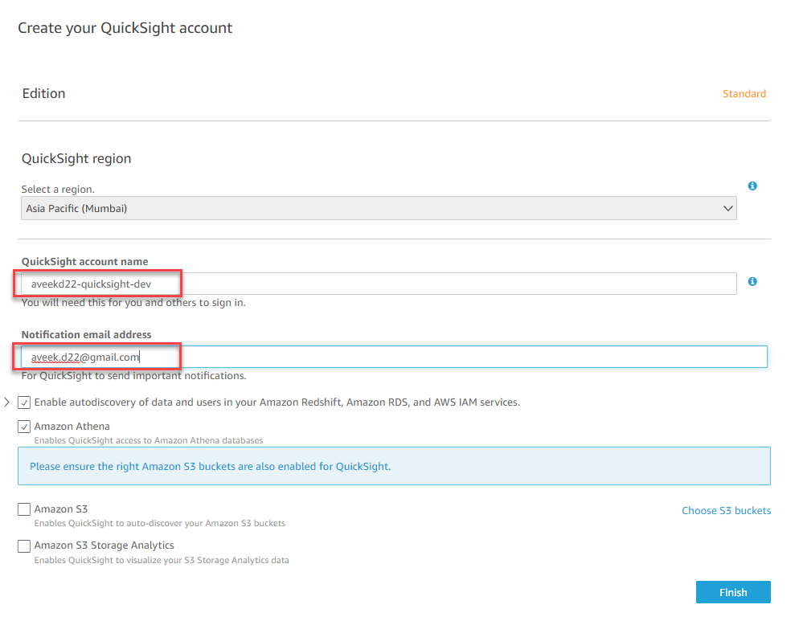Image resolution: width=799 pixels, height=621 pixels.
Task: Open the Choose S3 buckets link
Action: pyautogui.click(x=726, y=511)
